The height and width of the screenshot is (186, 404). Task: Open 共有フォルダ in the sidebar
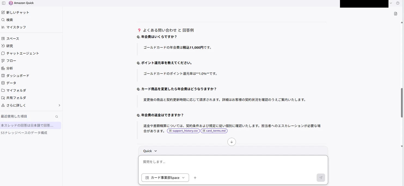pos(16,98)
